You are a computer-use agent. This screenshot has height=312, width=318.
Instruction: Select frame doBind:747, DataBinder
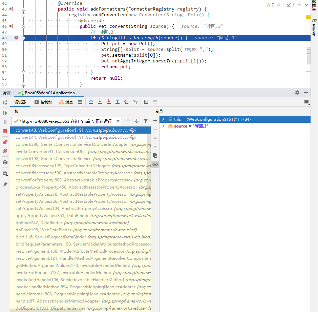81,223
